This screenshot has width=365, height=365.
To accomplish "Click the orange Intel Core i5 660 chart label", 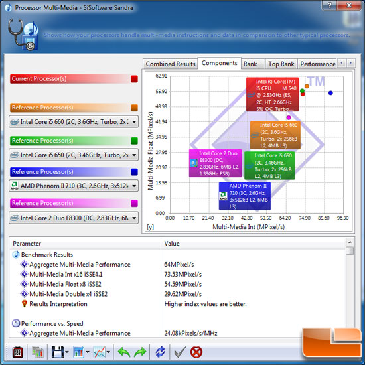I will pos(275,135).
